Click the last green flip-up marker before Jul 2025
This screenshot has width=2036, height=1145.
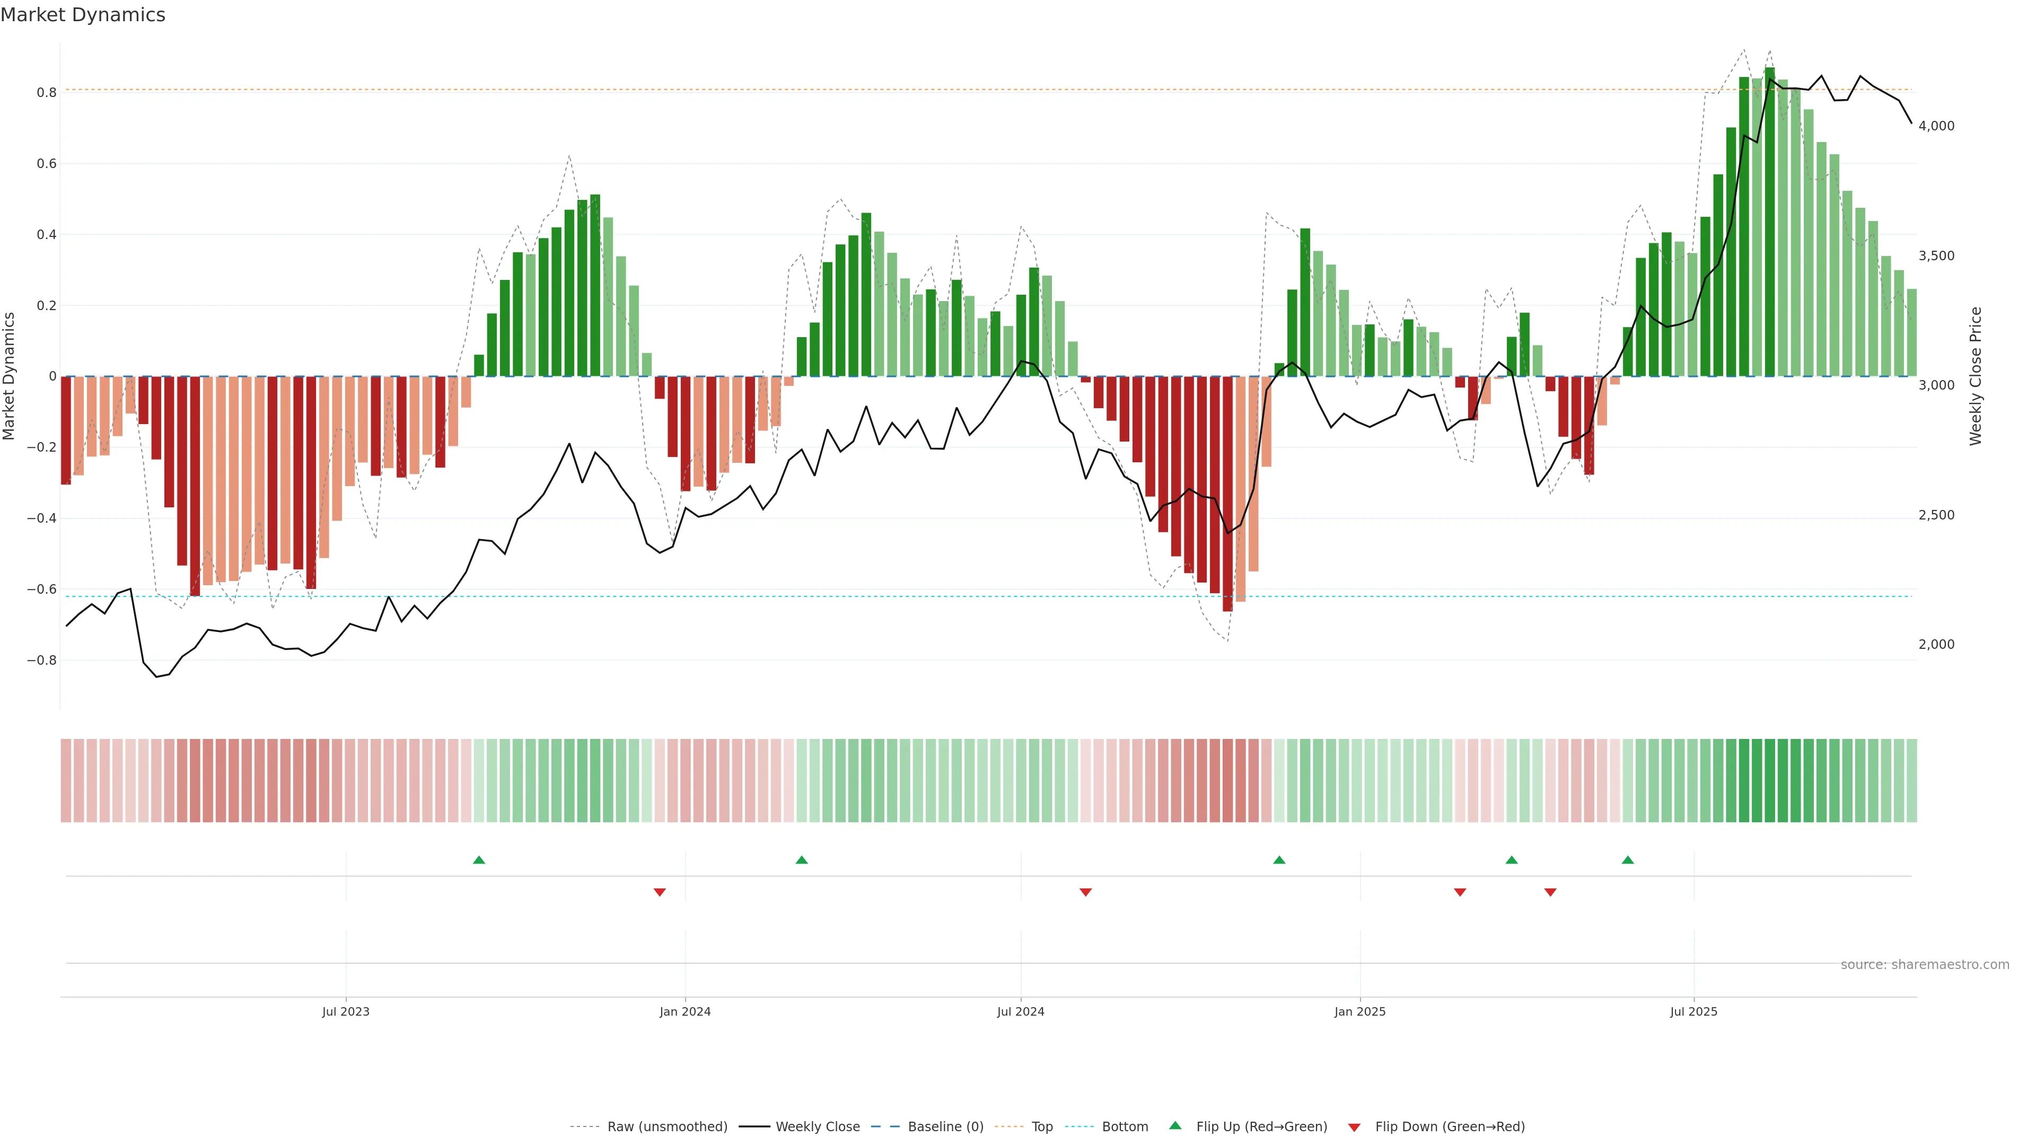(1627, 860)
